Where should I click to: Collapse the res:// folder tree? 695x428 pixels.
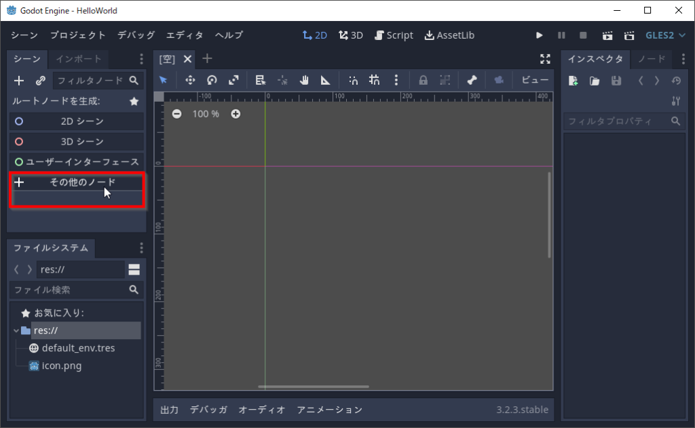(16, 330)
